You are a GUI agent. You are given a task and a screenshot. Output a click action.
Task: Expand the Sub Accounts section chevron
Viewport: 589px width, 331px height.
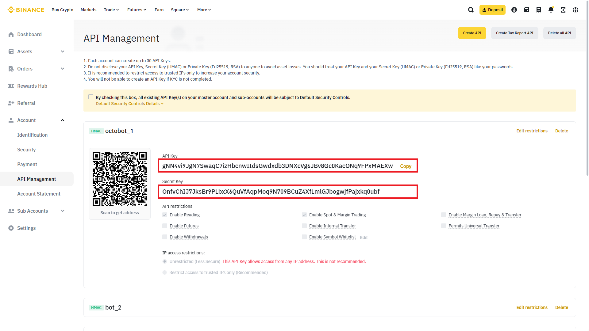pyautogui.click(x=63, y=211)
